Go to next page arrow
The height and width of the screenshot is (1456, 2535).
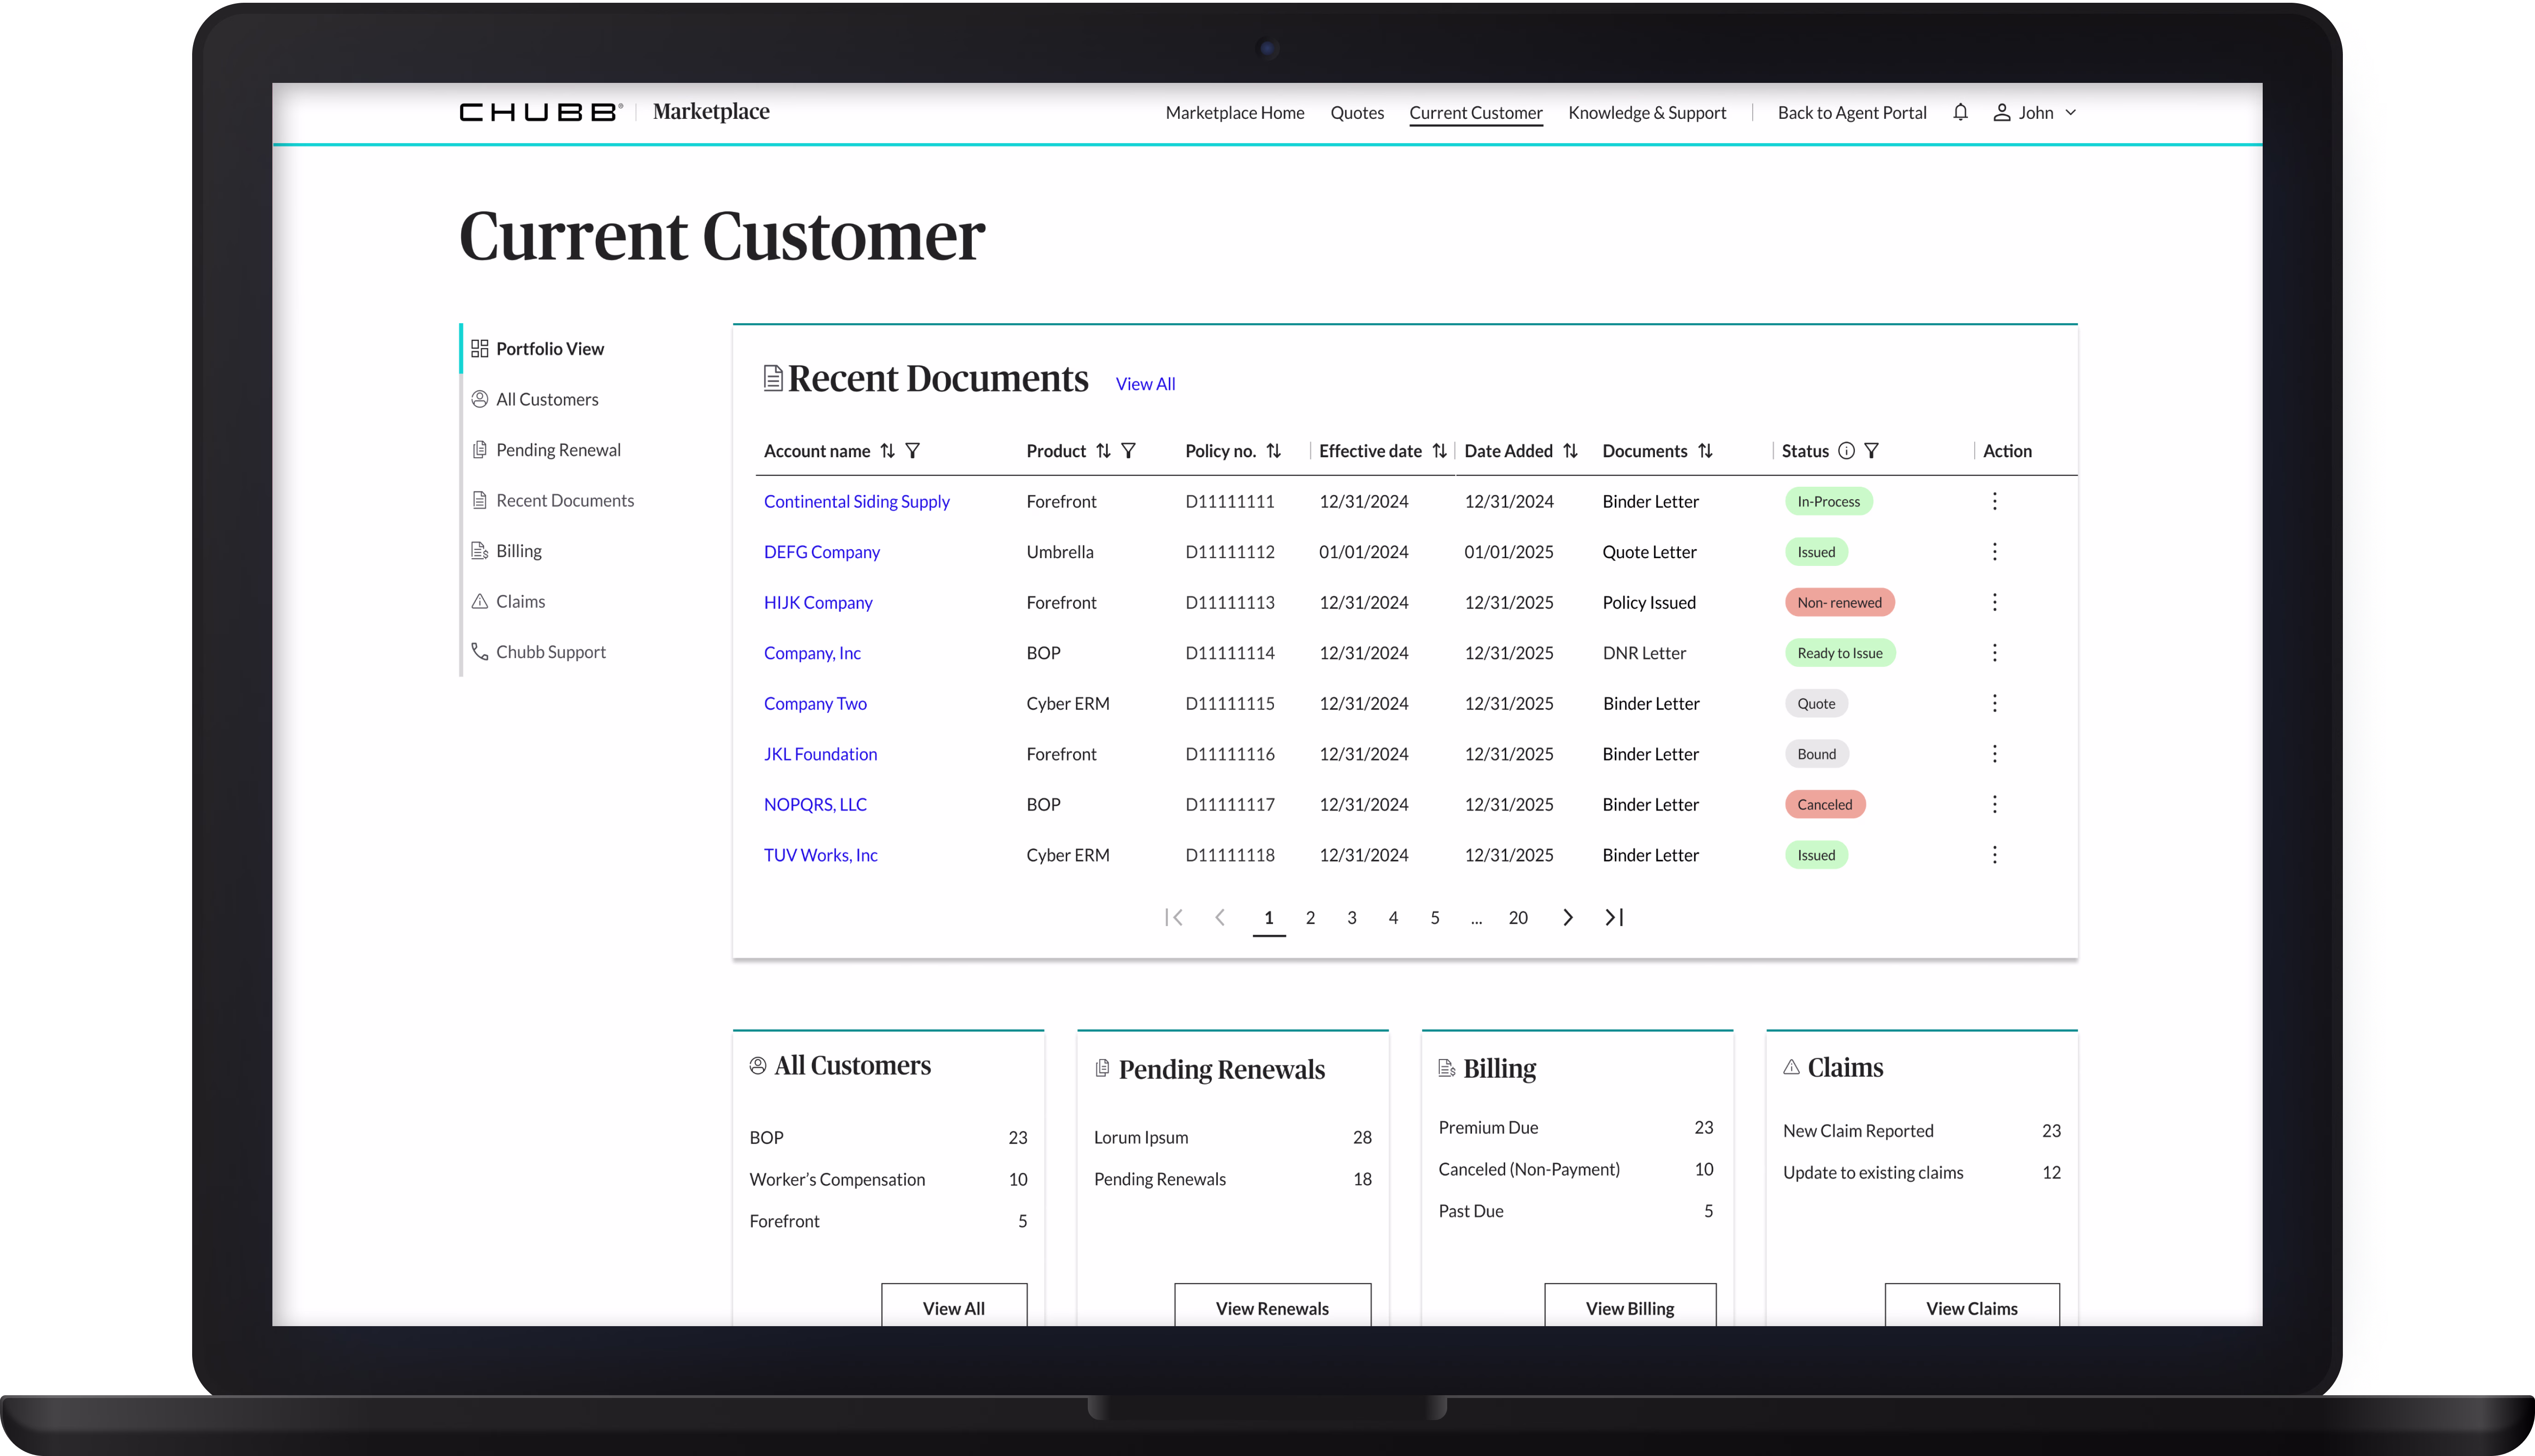point(1567,917)
